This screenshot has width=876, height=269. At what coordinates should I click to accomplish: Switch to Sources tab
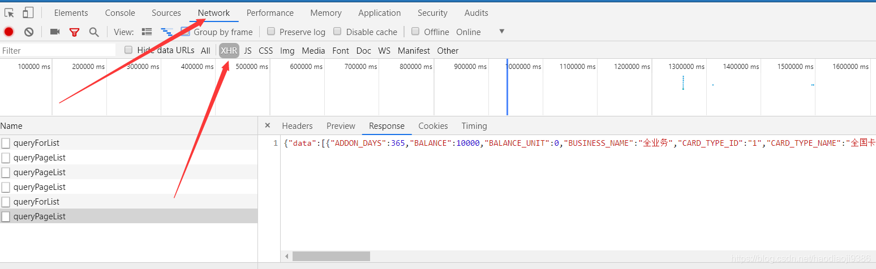[166, 12]
